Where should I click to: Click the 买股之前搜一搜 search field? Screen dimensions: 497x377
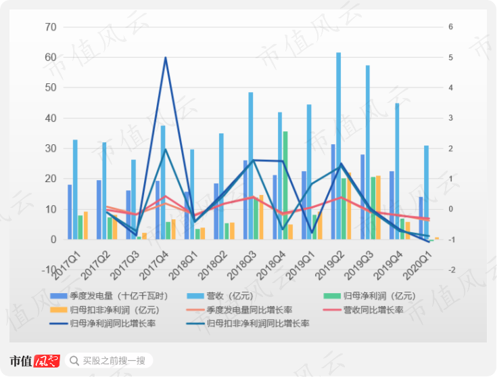109,361
